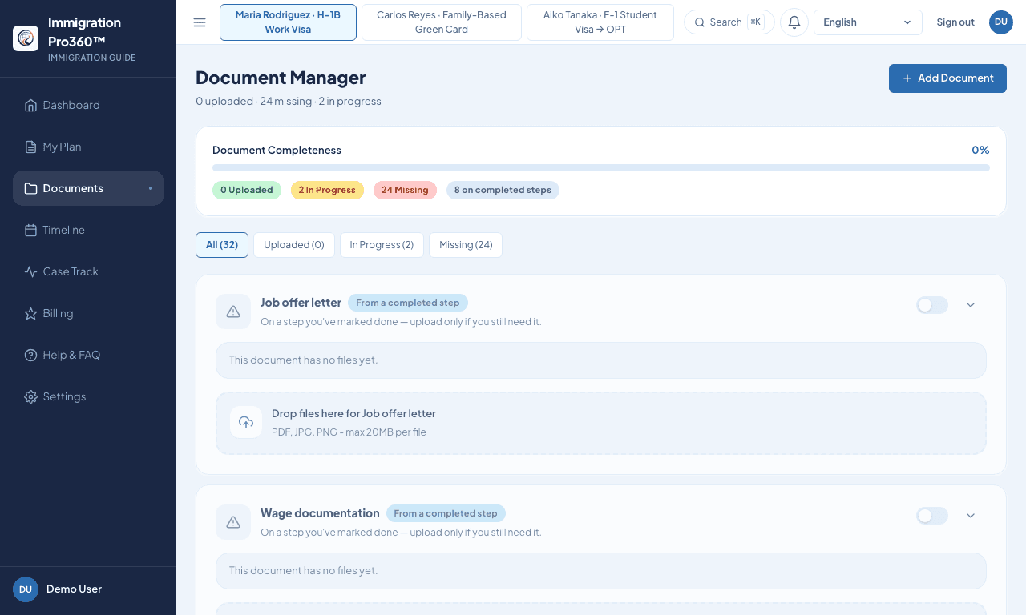Open Case Track

click(x=88, y=271)
